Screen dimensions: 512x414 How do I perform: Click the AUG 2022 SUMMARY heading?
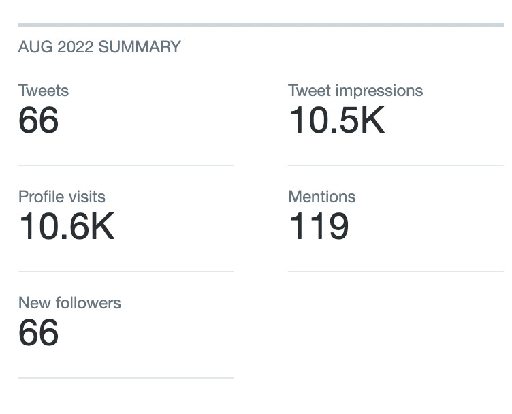(99, 47)
